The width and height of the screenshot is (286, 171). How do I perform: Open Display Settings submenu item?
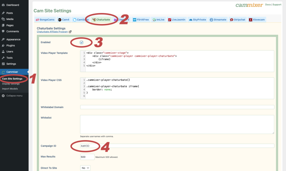point(11,84)
